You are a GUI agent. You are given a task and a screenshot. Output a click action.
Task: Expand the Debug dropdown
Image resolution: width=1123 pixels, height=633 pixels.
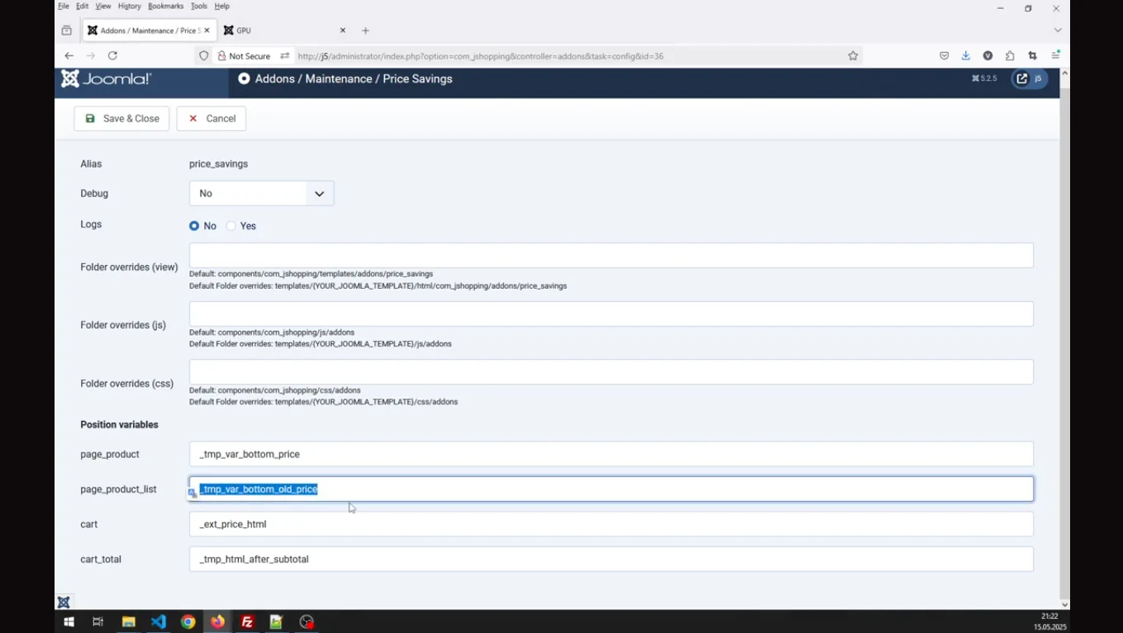tap(261, 194)
